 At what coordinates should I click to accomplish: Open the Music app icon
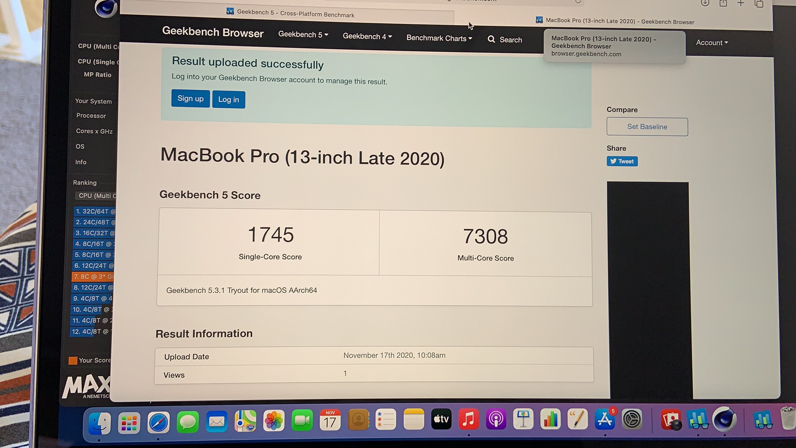click(x=469, y=420)
